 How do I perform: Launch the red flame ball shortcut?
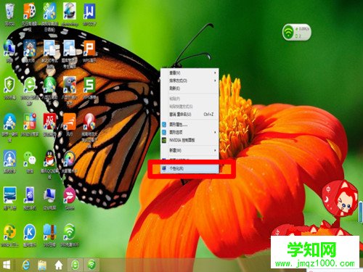pos(89,121)
